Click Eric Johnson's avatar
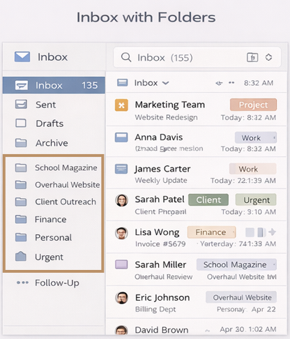This screenshot has height=339, width=290. pos(122,298)
